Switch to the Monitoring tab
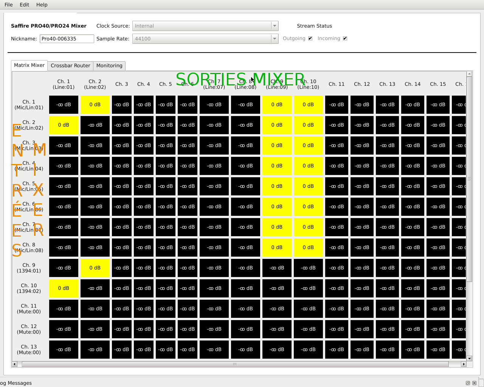The image size is (484, 387). [x=109, y=65]
